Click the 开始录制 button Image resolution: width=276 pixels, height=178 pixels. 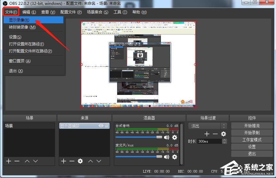tap(252, 133)
